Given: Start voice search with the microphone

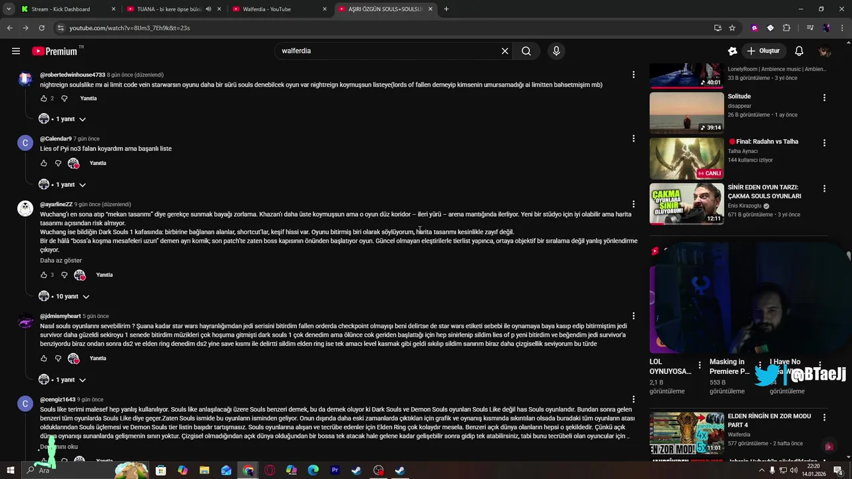Looking at the screenshot, I should 556,51.
